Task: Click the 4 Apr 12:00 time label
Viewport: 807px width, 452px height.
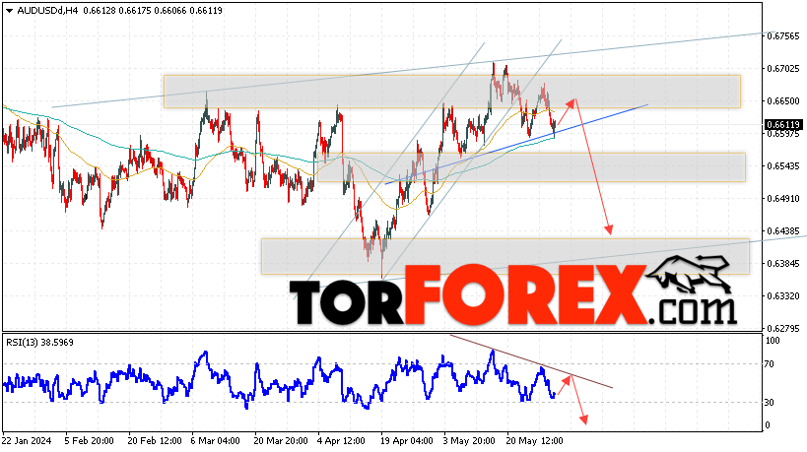Action: 341,441
